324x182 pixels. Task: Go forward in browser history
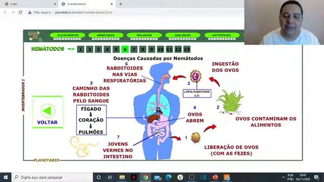click(13, 12)
